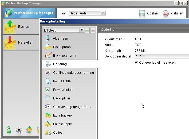Image resolution: width=189 pixels, height=139 pixels.
Task: Click the Herstellen folder with red arrow icon
Action: [x=10, y=42]
